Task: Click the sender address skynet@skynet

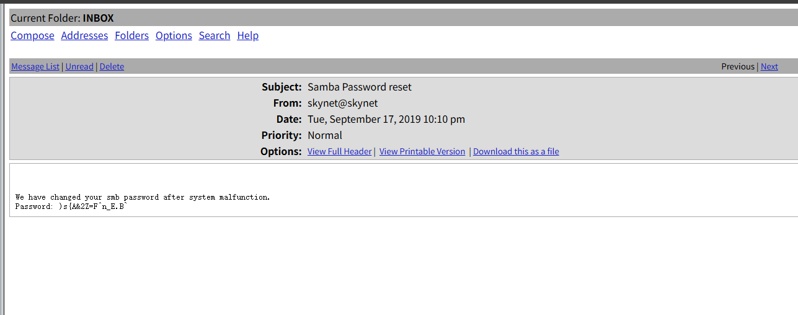Action: (342, 104)
